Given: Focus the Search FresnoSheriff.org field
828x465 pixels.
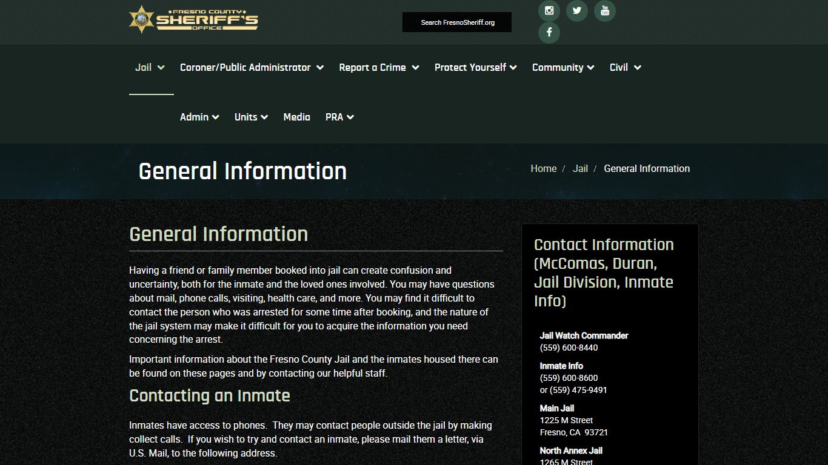Looking at the screenshot, I should click(x=457, y=22).
